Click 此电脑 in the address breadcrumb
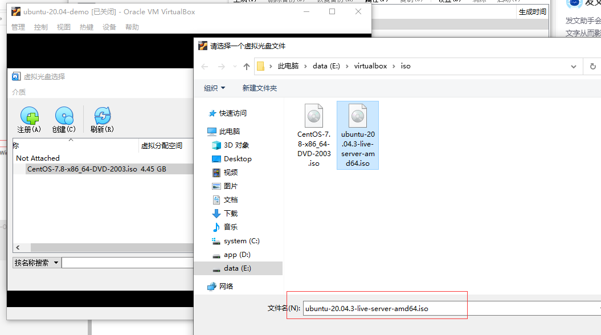This screenshot has width=601, height=335. (288, 66)
